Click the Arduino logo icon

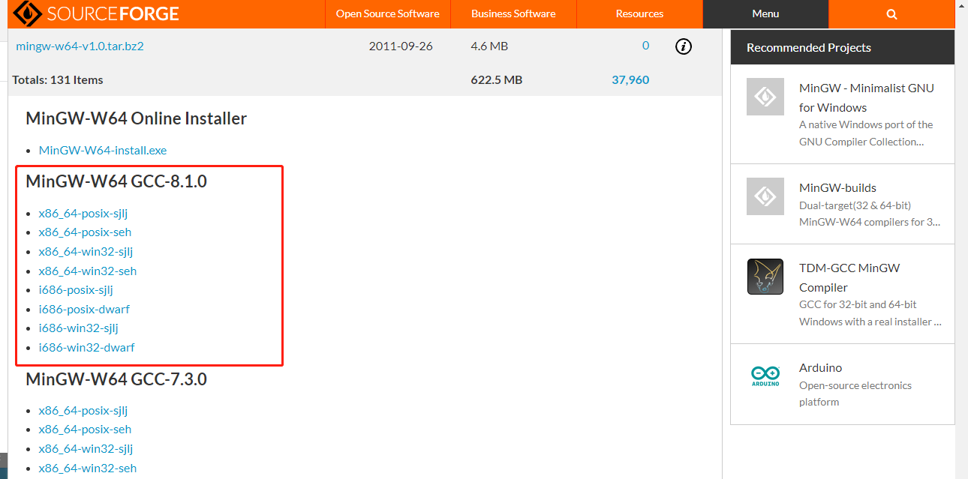tap(765, 375)
